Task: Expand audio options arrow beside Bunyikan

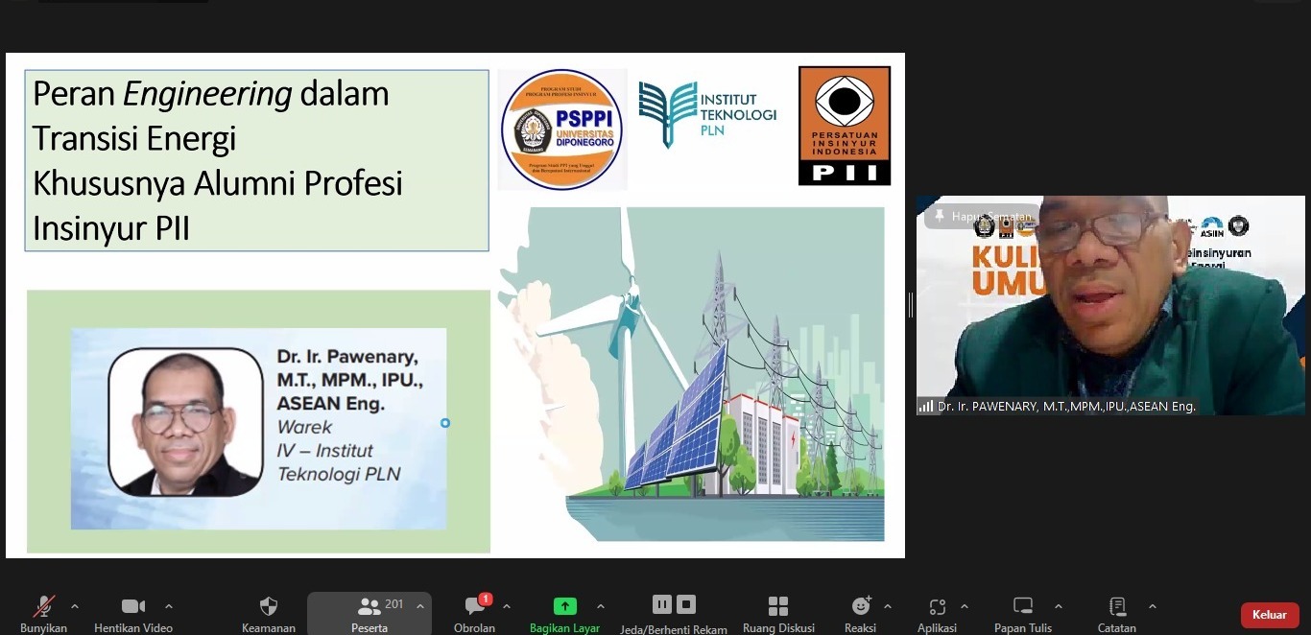Action: point(75,606)
